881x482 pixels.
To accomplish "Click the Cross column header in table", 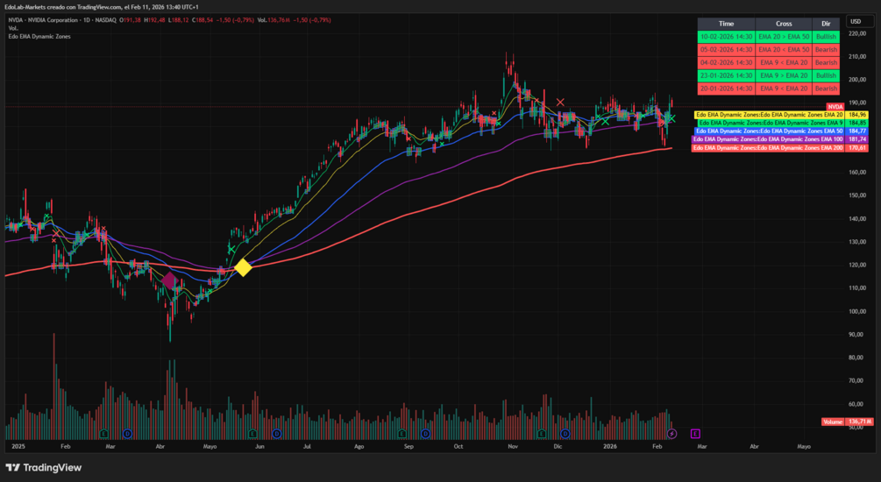I will tap(784, 24).
